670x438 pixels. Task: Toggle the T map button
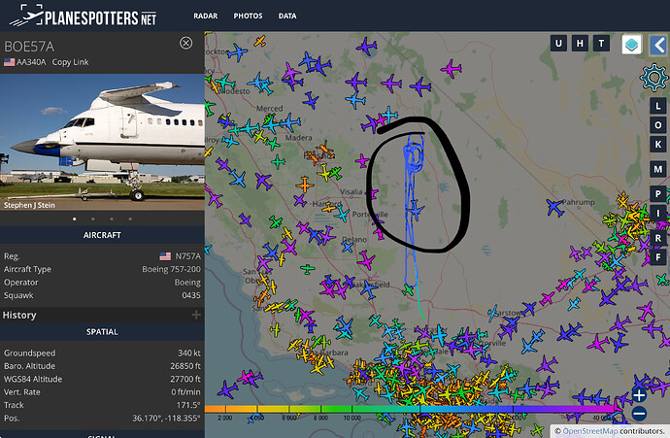coord(601,43)
